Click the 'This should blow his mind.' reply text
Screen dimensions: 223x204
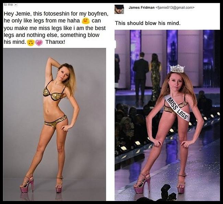[148, 23]
